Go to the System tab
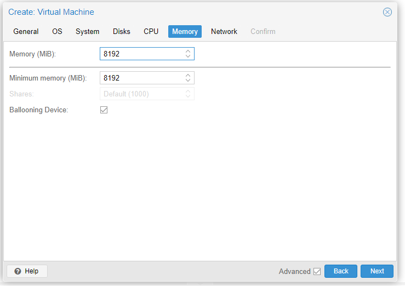The height and width of the screenshot is (286, 405). tap(87, 31)
